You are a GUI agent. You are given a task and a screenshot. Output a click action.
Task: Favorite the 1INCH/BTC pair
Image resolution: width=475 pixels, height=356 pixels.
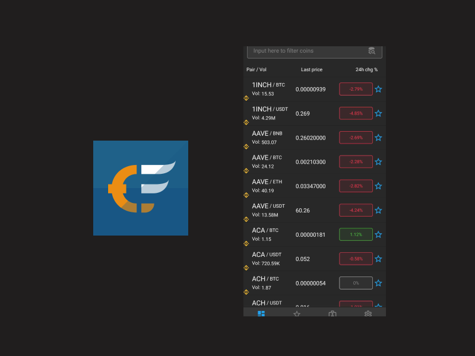(378, 89)
